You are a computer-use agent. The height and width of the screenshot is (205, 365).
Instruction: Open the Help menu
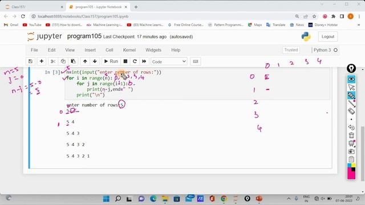176,50
